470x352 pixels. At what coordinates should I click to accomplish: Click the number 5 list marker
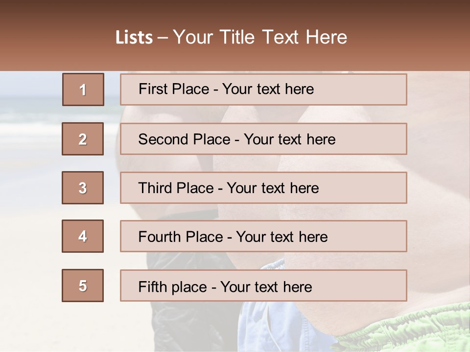click(83, 286)
